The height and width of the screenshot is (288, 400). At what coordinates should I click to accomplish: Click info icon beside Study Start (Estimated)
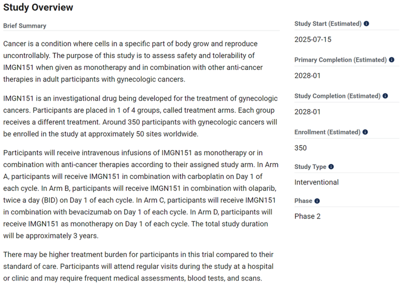(366, 23)
